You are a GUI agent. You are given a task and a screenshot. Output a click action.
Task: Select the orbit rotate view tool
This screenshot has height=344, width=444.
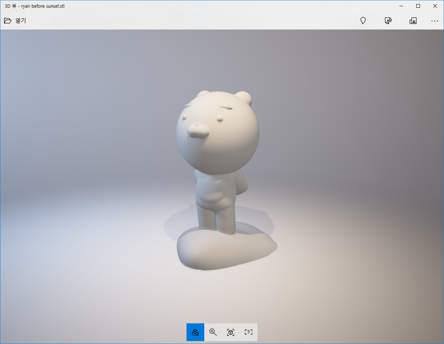point(195,332)
